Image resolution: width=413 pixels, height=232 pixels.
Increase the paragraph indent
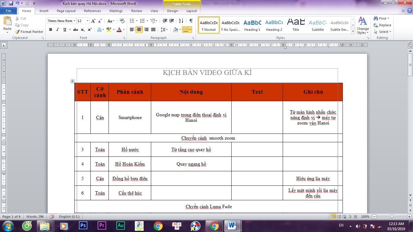click(x=172, y=21)
